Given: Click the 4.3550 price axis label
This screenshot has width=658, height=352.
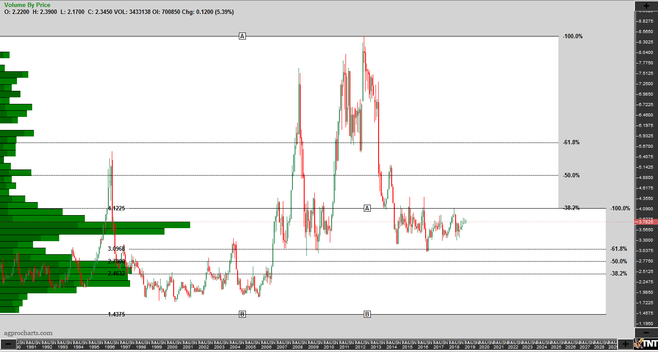Looking at the screenshot, I should (645, 198).
